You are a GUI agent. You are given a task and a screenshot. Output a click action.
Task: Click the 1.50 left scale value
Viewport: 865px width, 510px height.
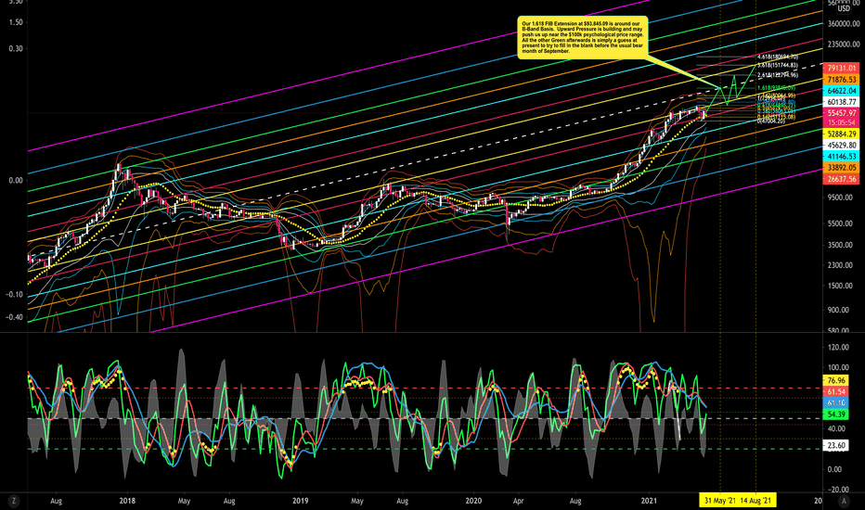(x=16, y=22)
